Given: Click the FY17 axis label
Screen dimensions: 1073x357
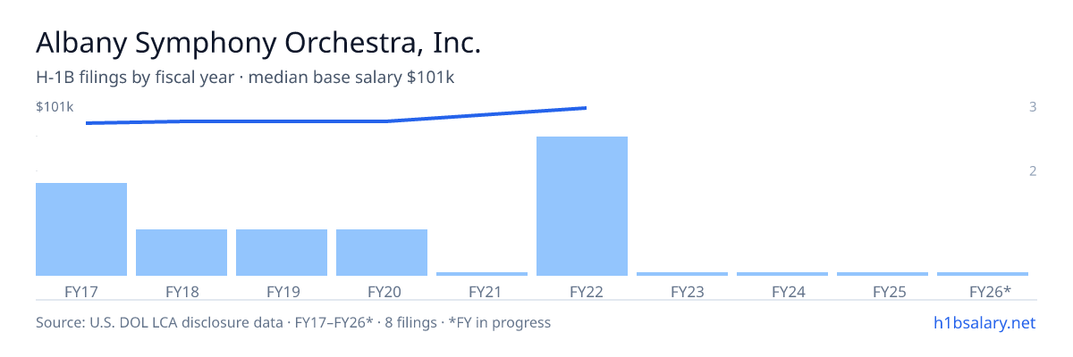Looking at the screenshot, I should (x=81, y=291).
